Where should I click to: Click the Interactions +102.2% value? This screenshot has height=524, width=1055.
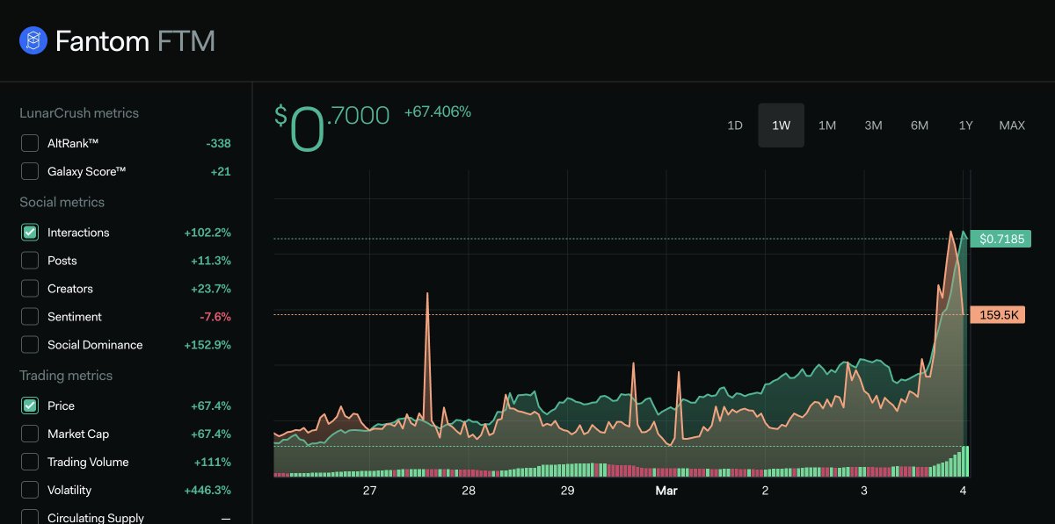click(x=207, y=233)
